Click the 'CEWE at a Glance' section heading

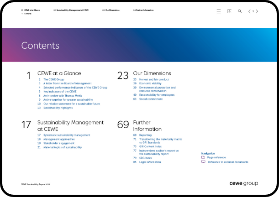pos(59,73)
